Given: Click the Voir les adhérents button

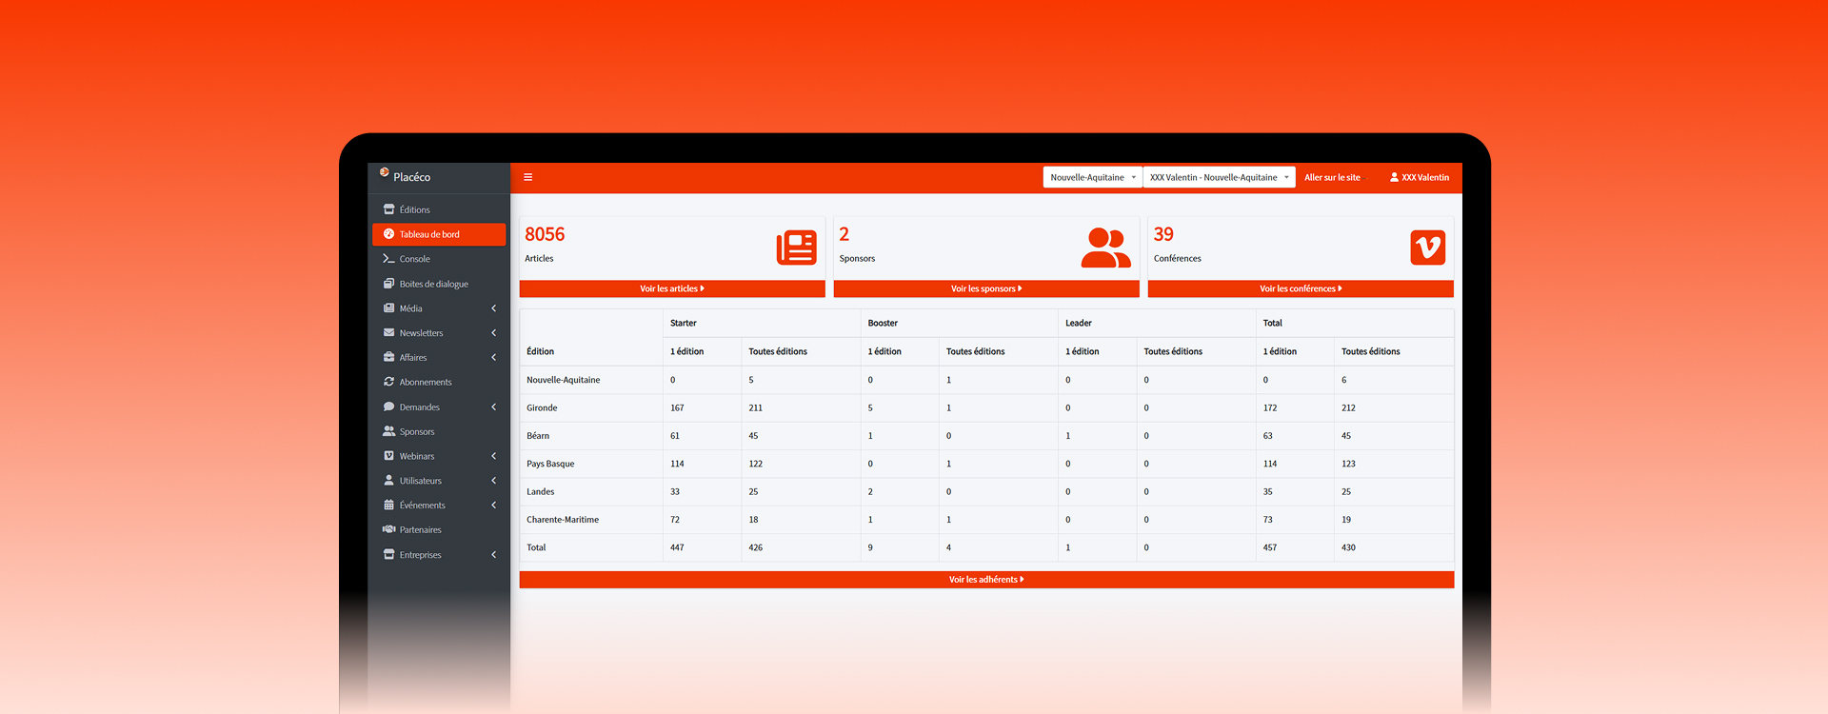Looking at the screenshot, I should click(x=985, y=580).
